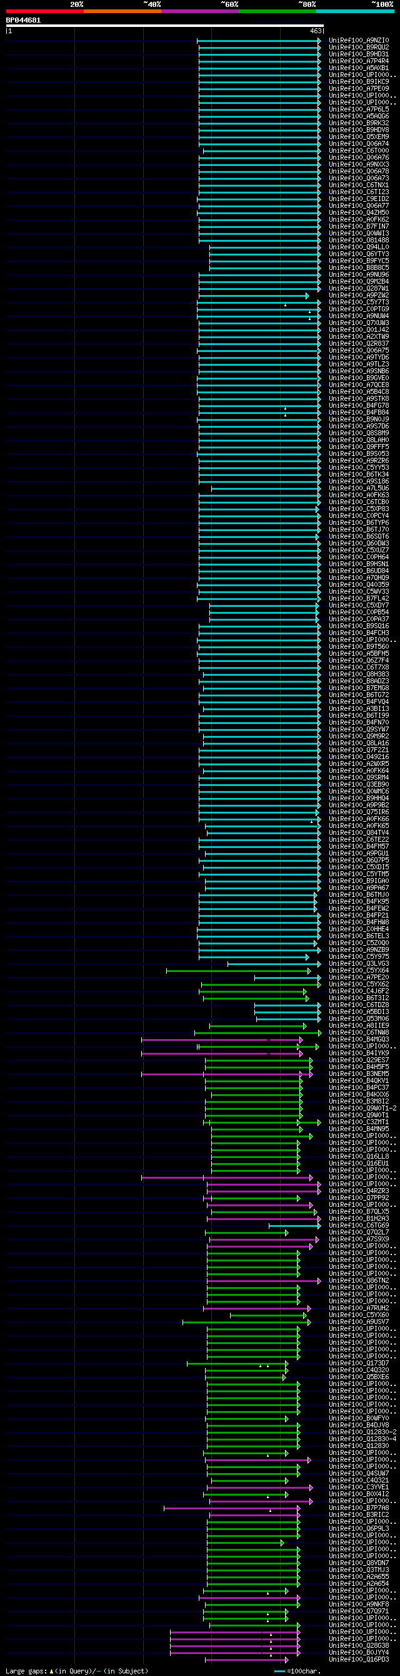The width and height of the screenshot is (400, 1676).
Task: Click the label UniRef100_A9NXX3
Action: pyautogui.click(x=359, y=165)
